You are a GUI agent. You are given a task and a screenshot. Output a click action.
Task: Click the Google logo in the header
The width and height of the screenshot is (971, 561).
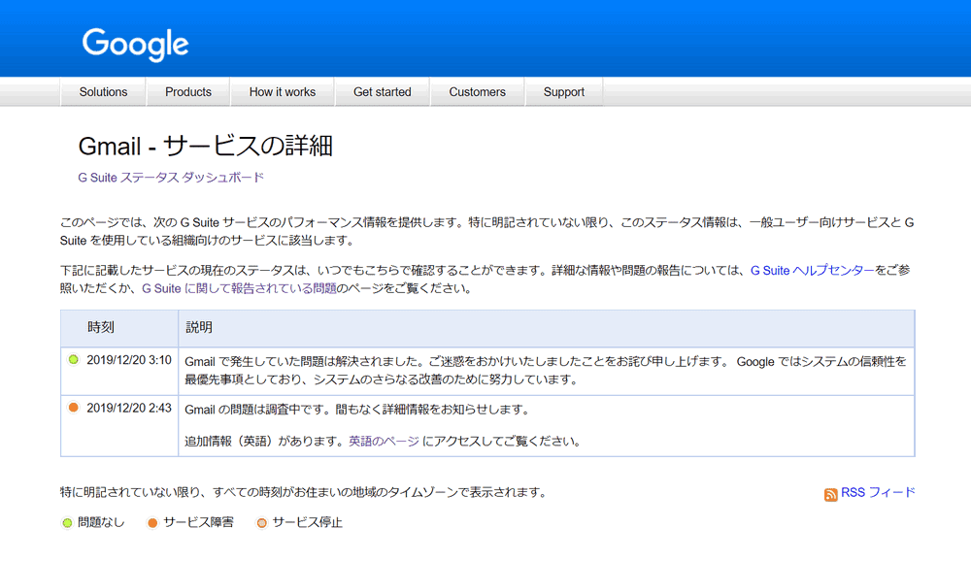coord(135,44)
